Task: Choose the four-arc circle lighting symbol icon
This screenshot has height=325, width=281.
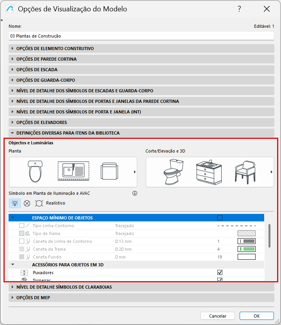Action: point(39,203)
